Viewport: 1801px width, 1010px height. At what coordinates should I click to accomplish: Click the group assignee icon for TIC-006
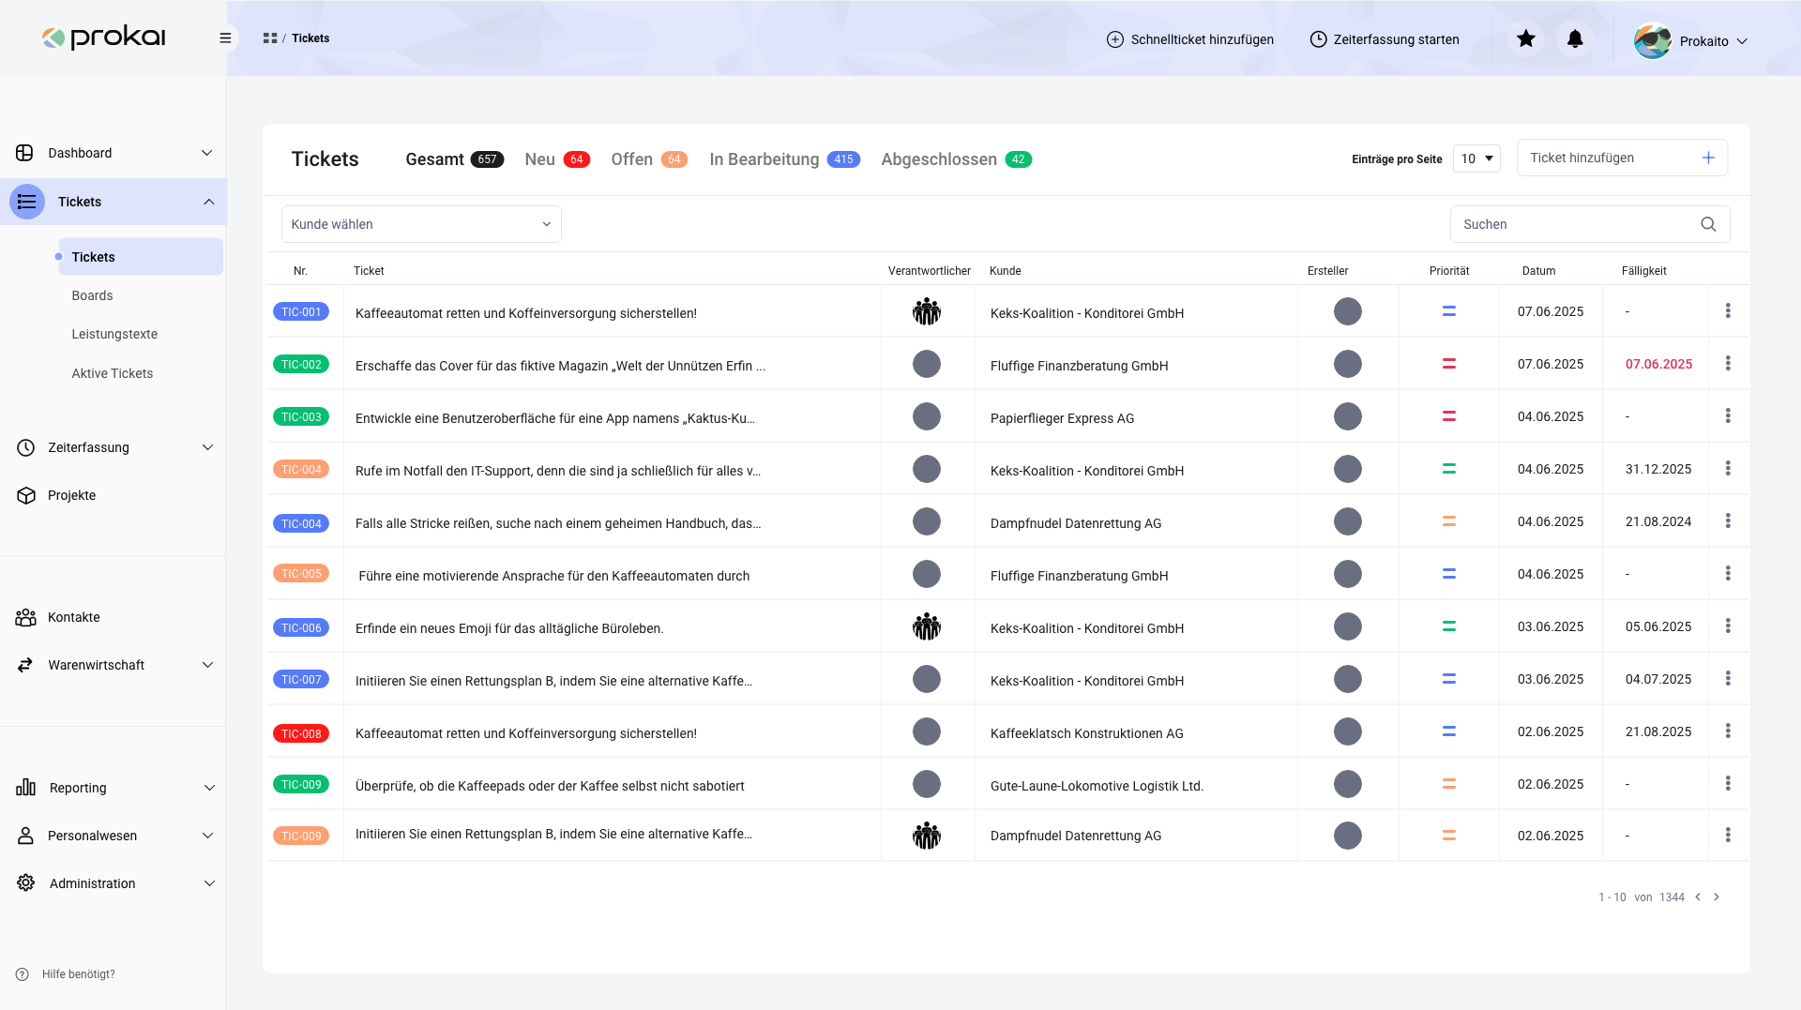[926, 626]
